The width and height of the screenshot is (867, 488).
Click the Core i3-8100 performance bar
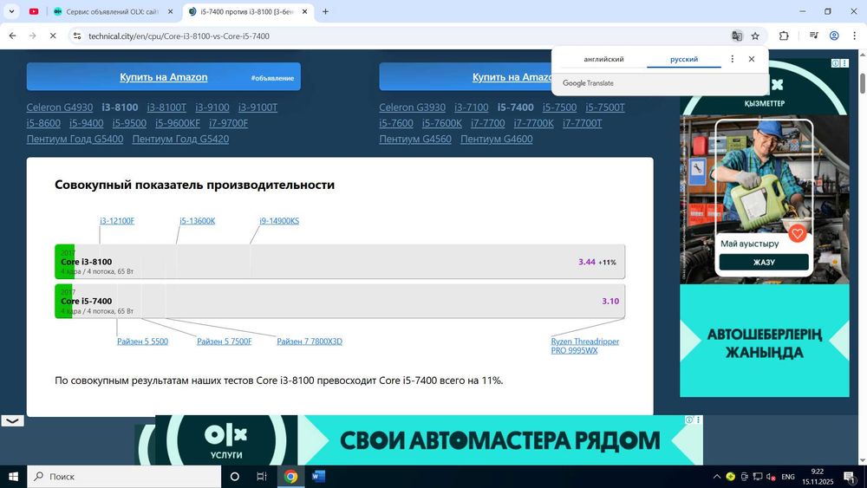point(340,262)
